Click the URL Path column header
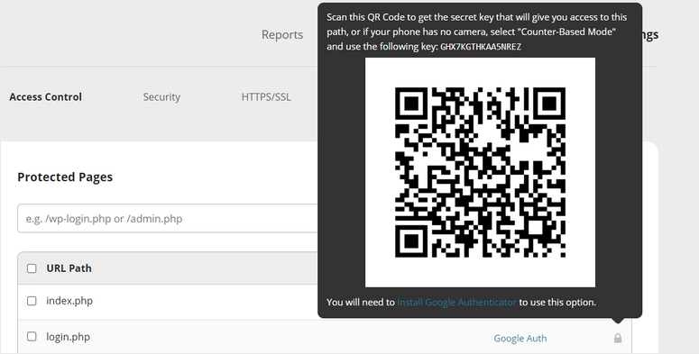The image size is (699, 354). click(x=69, y=268)
